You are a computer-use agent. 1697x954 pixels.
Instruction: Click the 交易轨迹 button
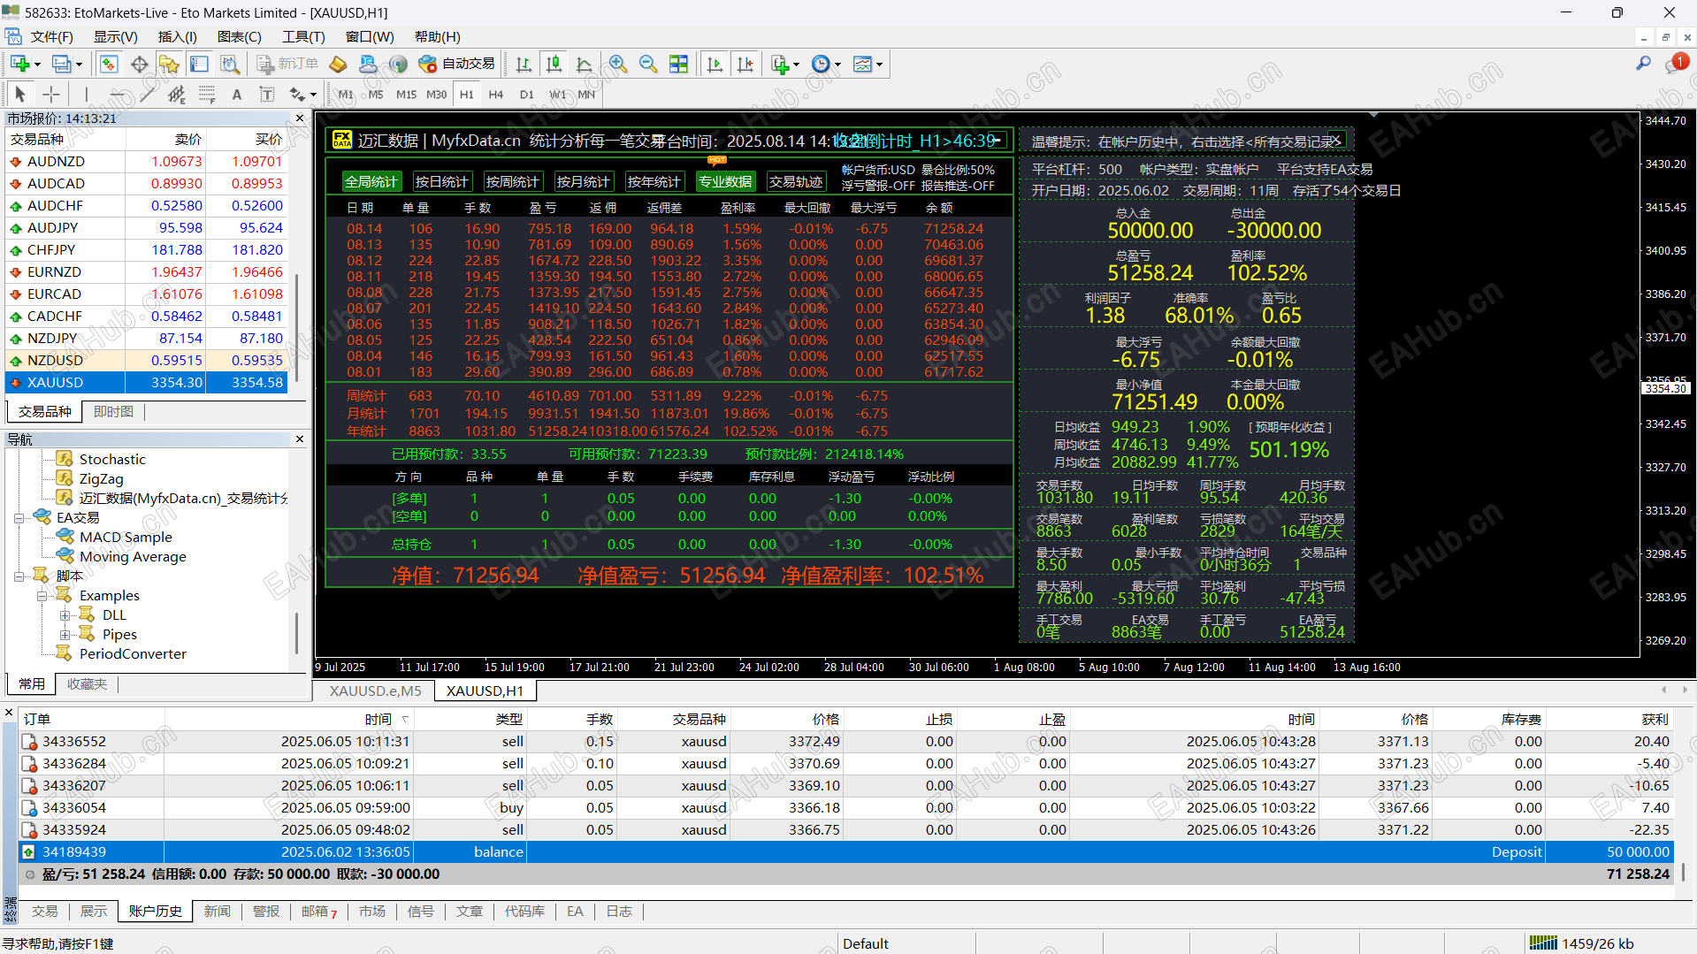click(796, 181)
